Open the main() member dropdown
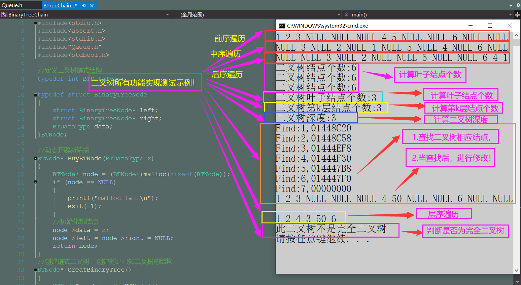 tap(511, 15)
